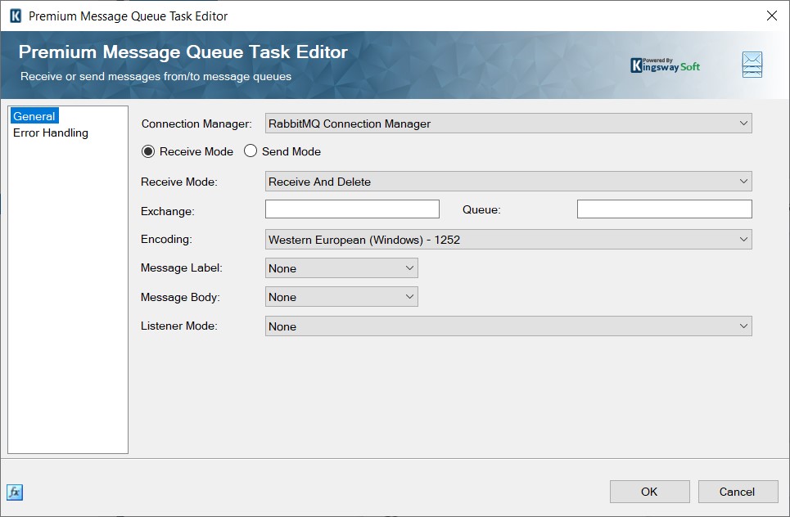Open the Connection Manager dropdown
The width and height of the screenshot is (790, 517).
click(x=744, y=123)
